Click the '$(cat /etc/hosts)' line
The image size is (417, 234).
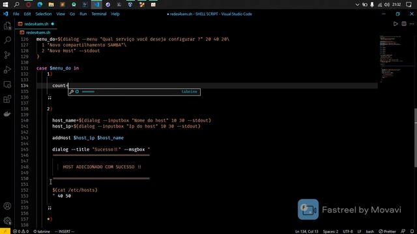[75, 190]
